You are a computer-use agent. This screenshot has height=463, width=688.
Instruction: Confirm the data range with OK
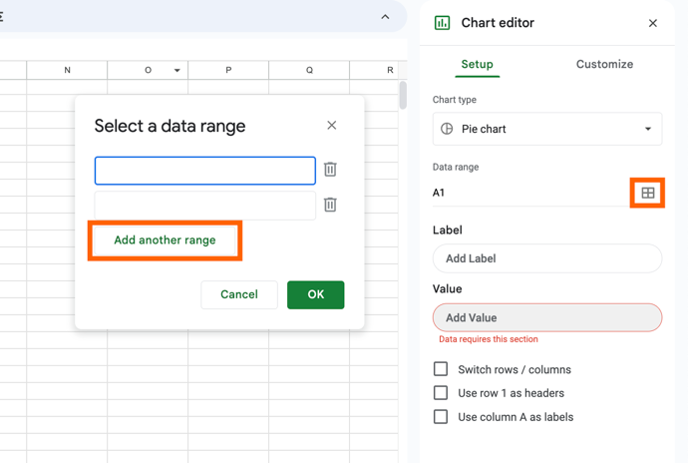[x=315, y=294]
